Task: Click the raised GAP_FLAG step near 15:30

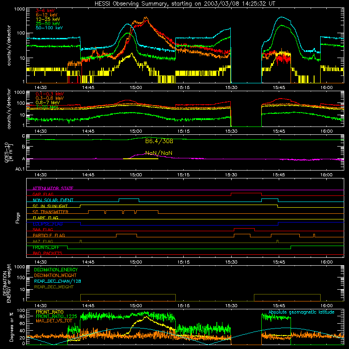Action: click(246, 193)
